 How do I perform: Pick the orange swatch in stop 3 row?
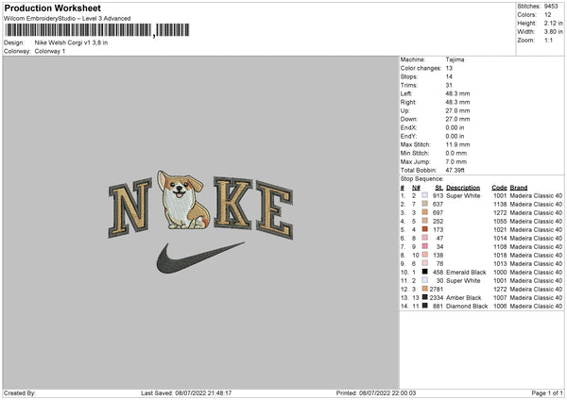425,212
